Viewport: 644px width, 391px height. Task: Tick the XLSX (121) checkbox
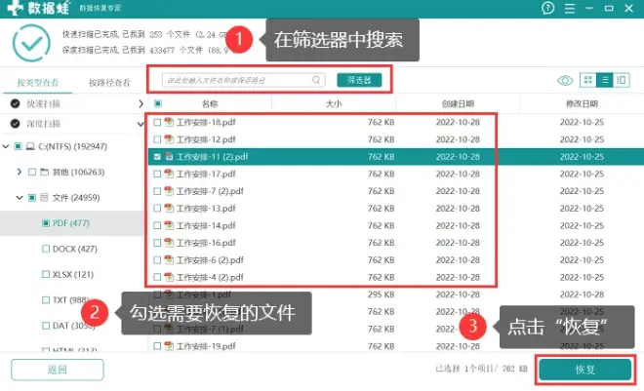point(46,274)
